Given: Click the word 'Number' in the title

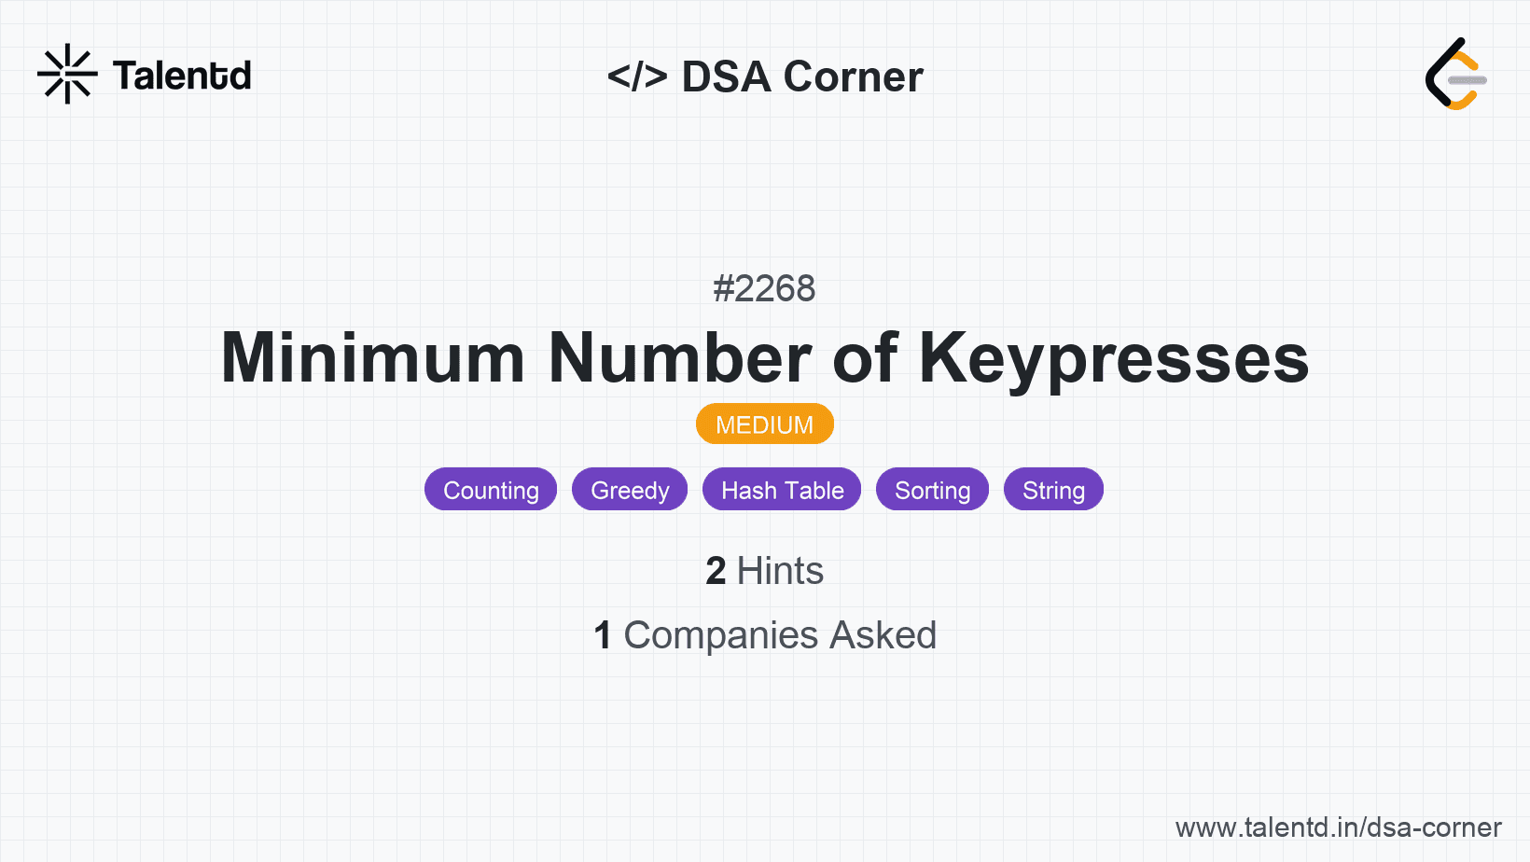Looking at the screenshot, I should tap(680, 358).
